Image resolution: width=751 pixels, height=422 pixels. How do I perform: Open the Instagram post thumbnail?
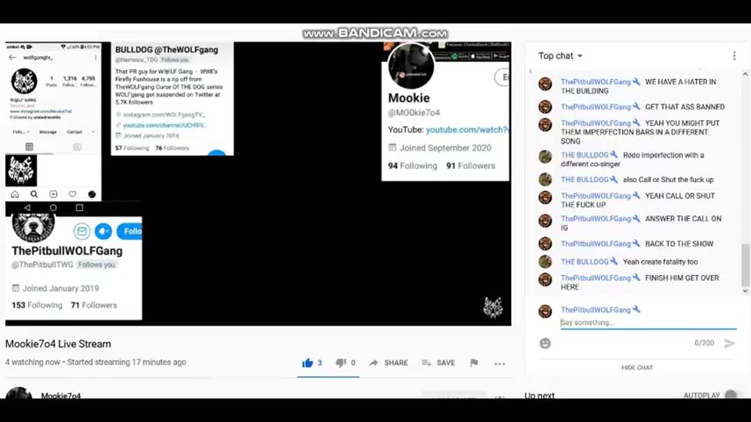click(21, 170)
